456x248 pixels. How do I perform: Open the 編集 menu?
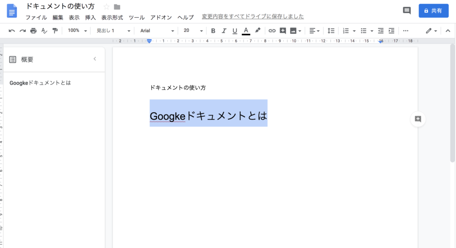[x=57, y=17]
